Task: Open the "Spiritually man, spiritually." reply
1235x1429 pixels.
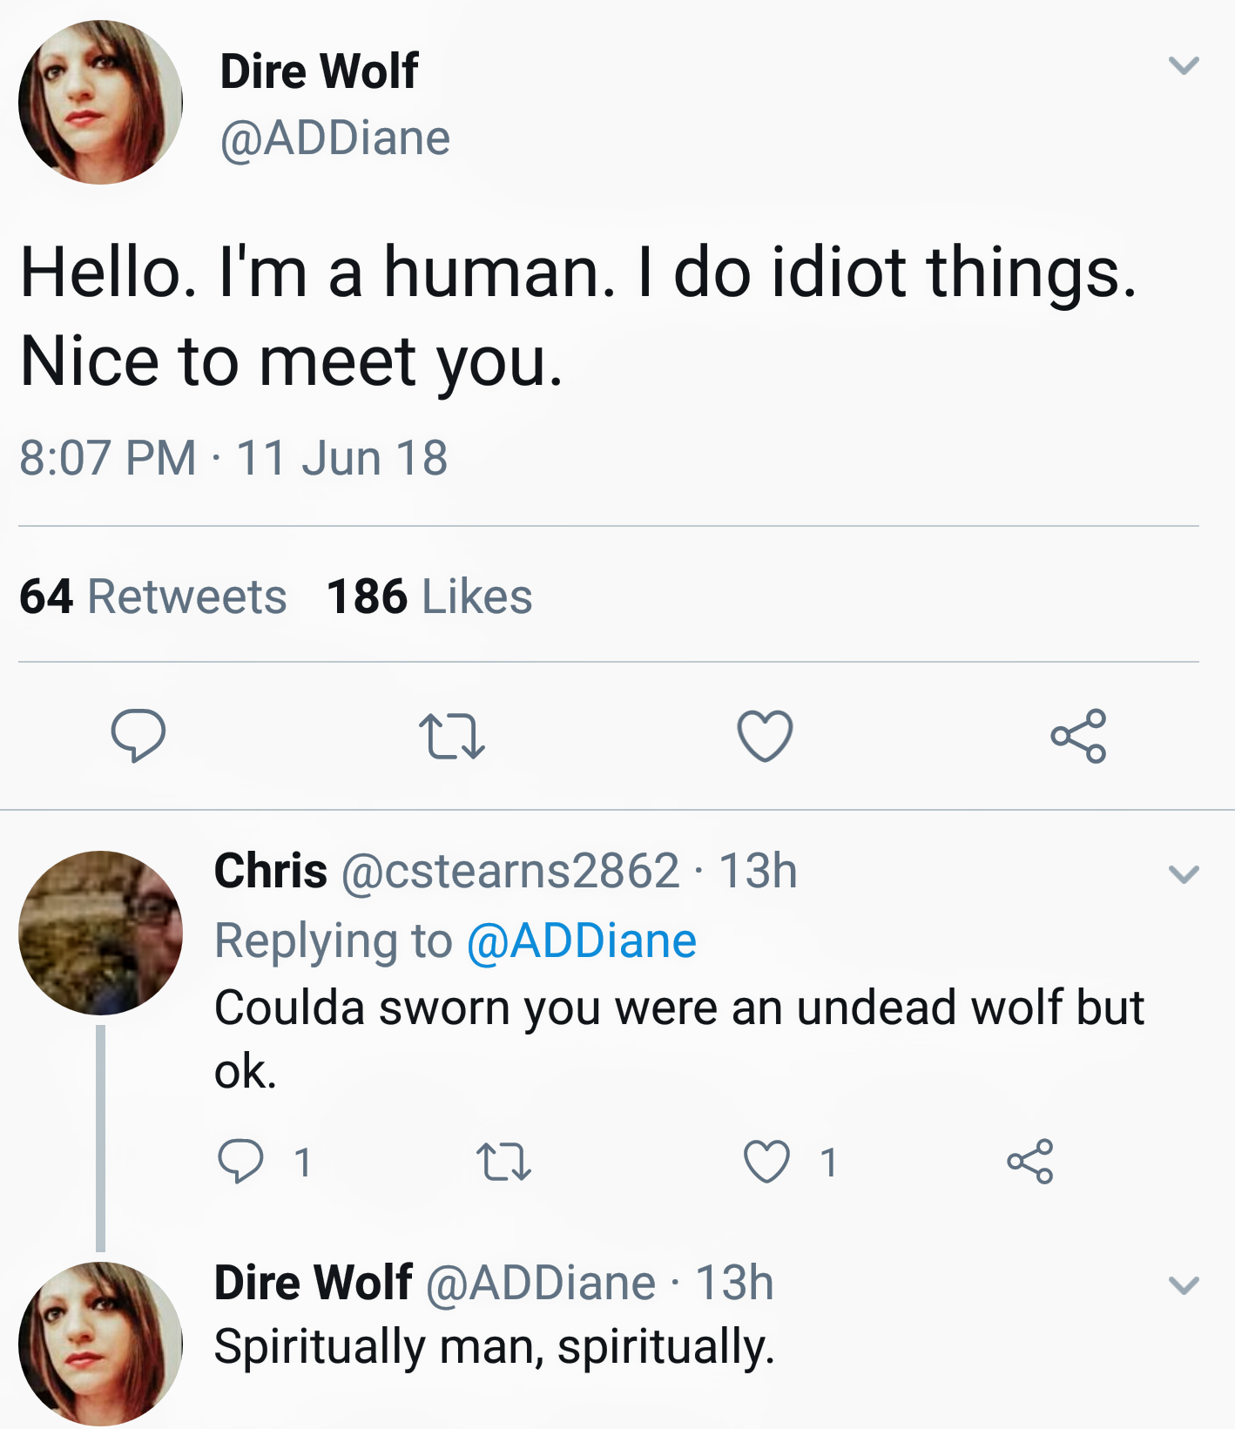Action: (x=494, y=1346)
